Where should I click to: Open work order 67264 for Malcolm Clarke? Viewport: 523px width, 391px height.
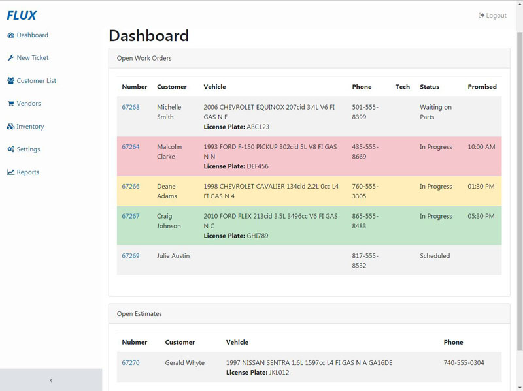point(131,147)
